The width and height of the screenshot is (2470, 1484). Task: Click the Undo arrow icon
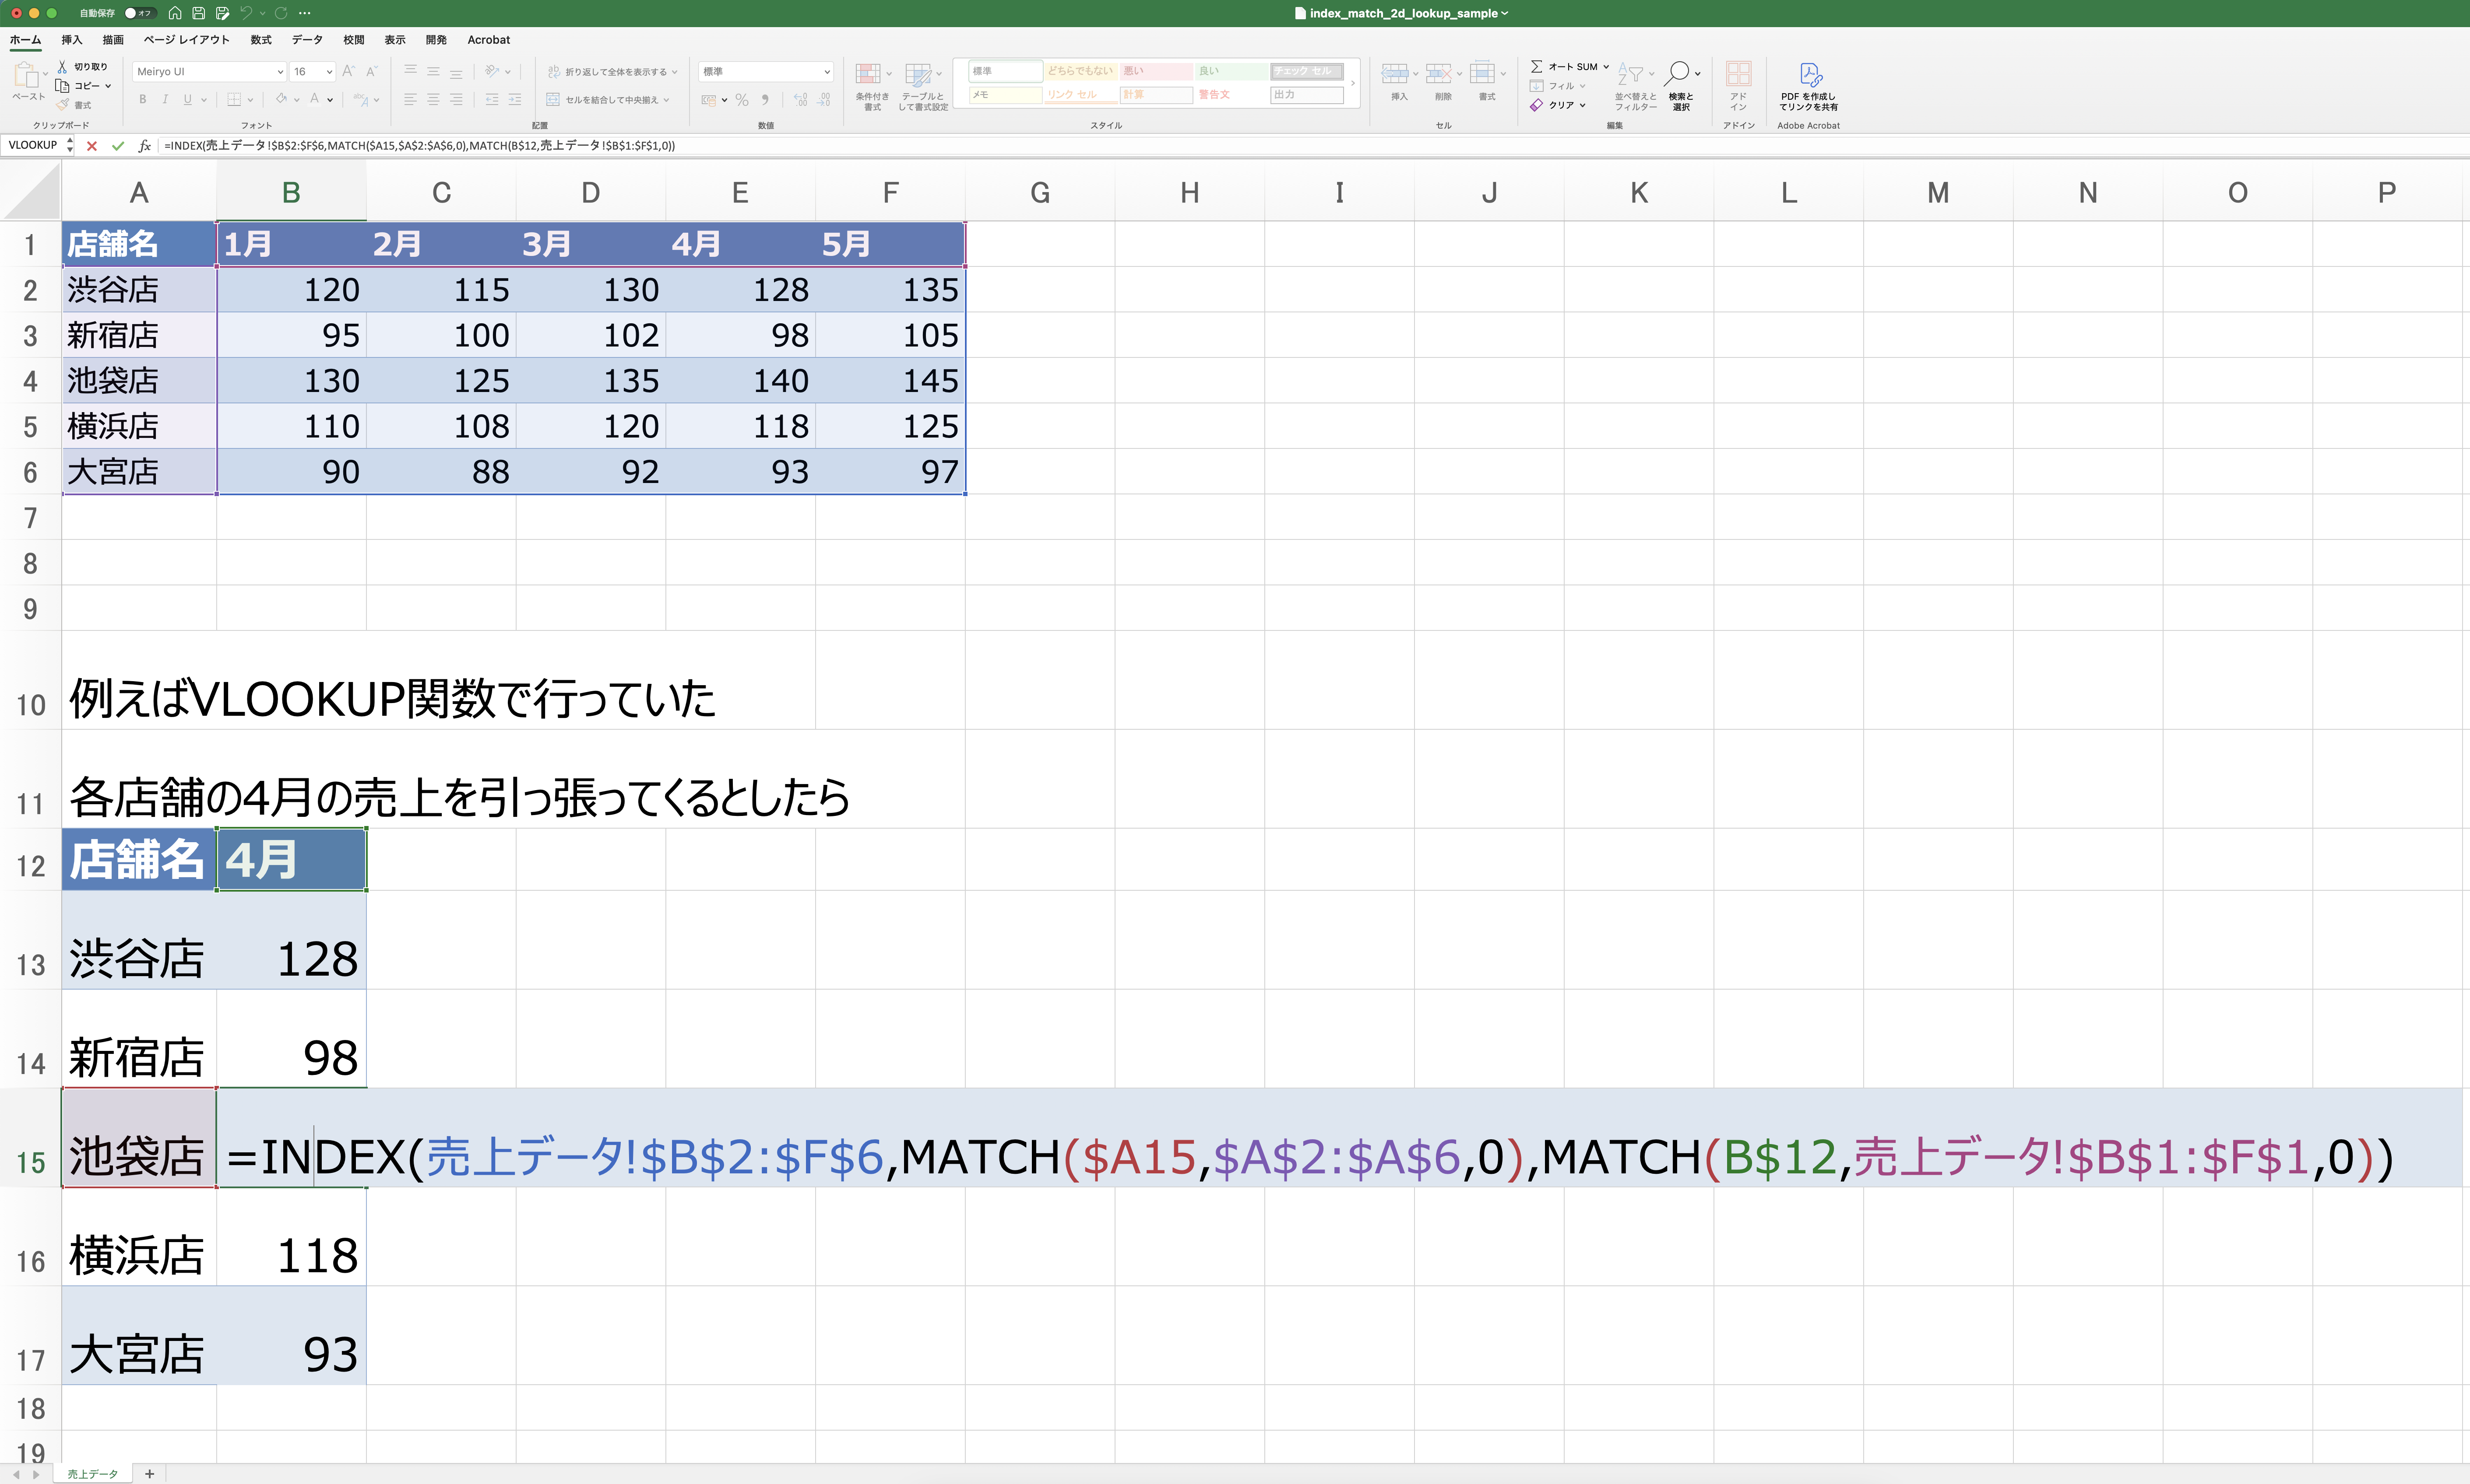click(x=246, y=13)
